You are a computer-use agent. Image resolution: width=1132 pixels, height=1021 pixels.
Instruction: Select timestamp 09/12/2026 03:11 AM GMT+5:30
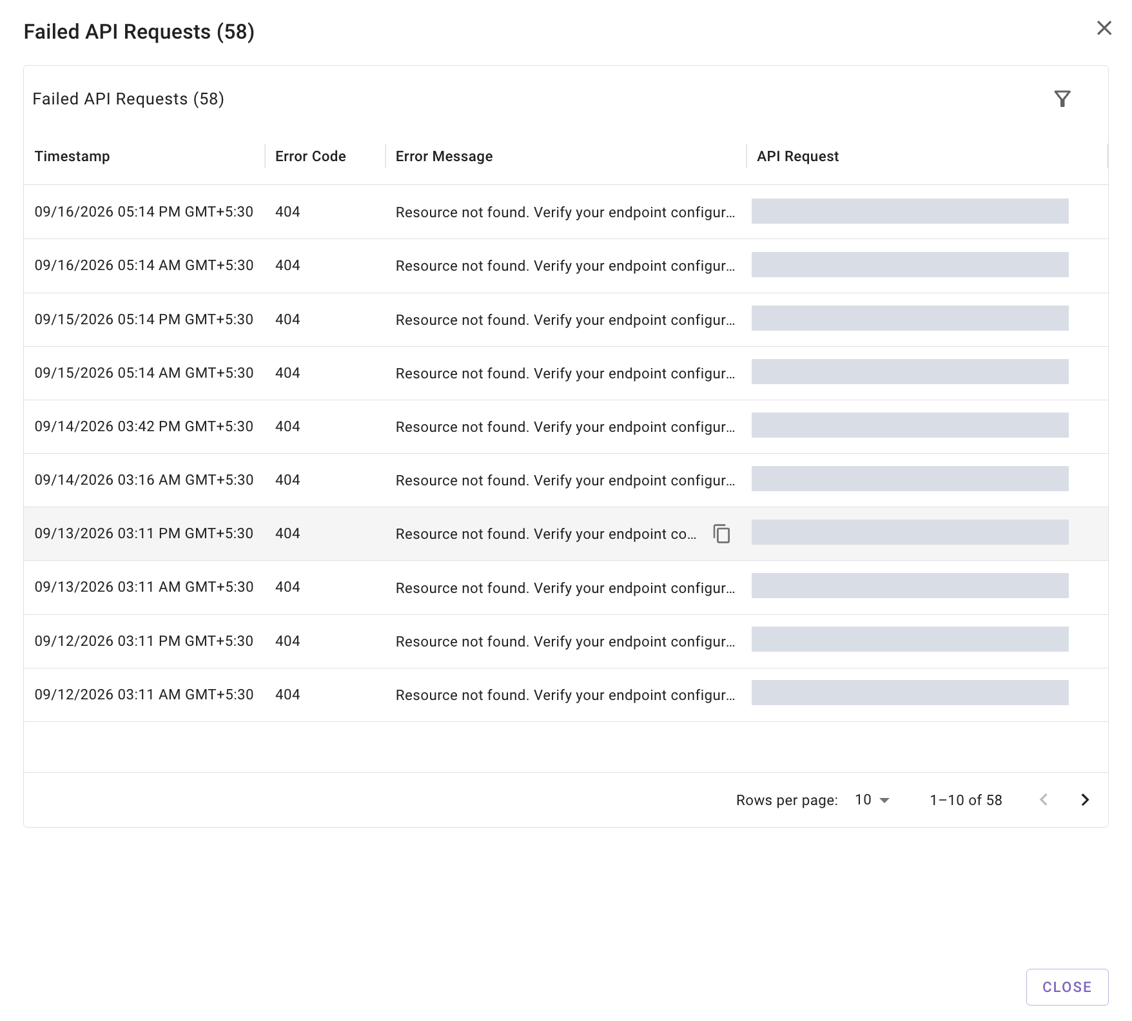pos(144,694)
